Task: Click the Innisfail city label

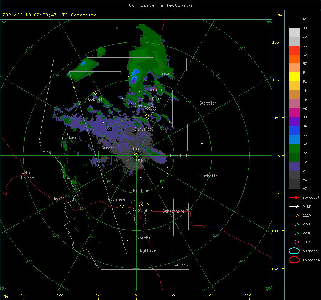Action: pos(144,129)
